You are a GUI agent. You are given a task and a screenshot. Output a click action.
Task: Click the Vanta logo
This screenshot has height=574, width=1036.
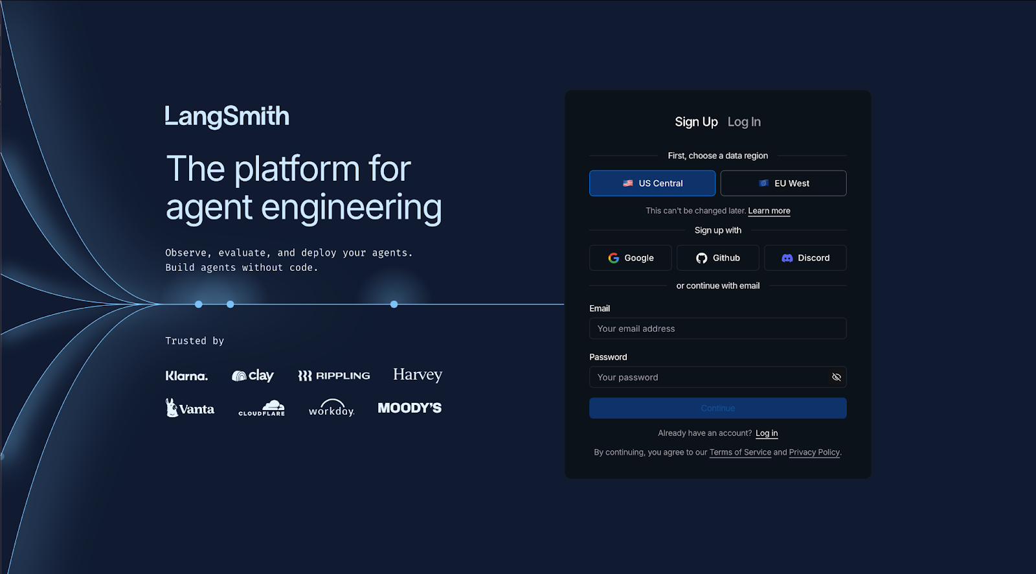pyautogui.click(x=190, y=408)
